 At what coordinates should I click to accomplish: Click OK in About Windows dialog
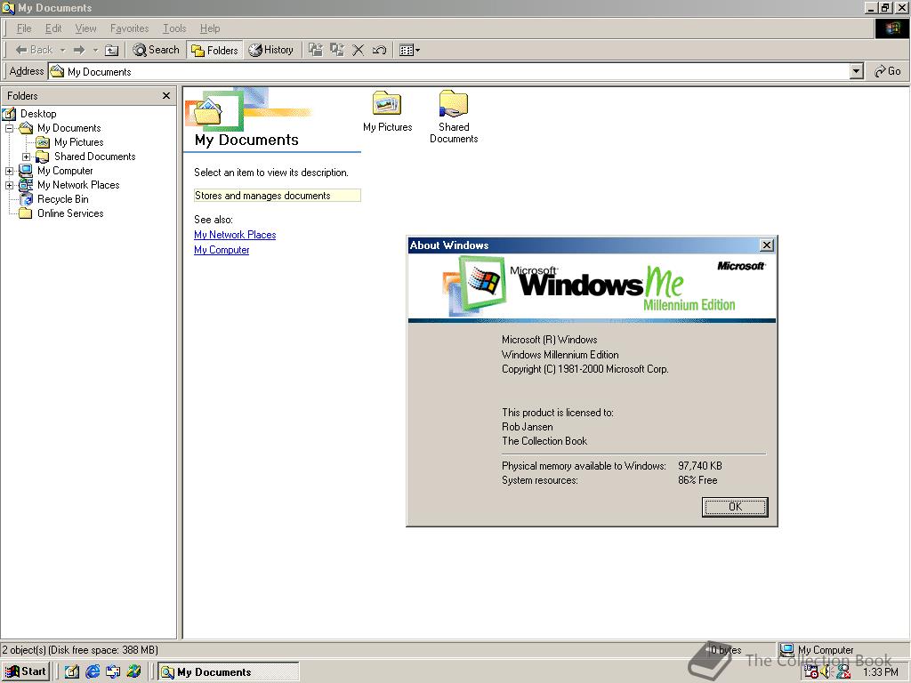pyautogui.click(x=735, y=506)
